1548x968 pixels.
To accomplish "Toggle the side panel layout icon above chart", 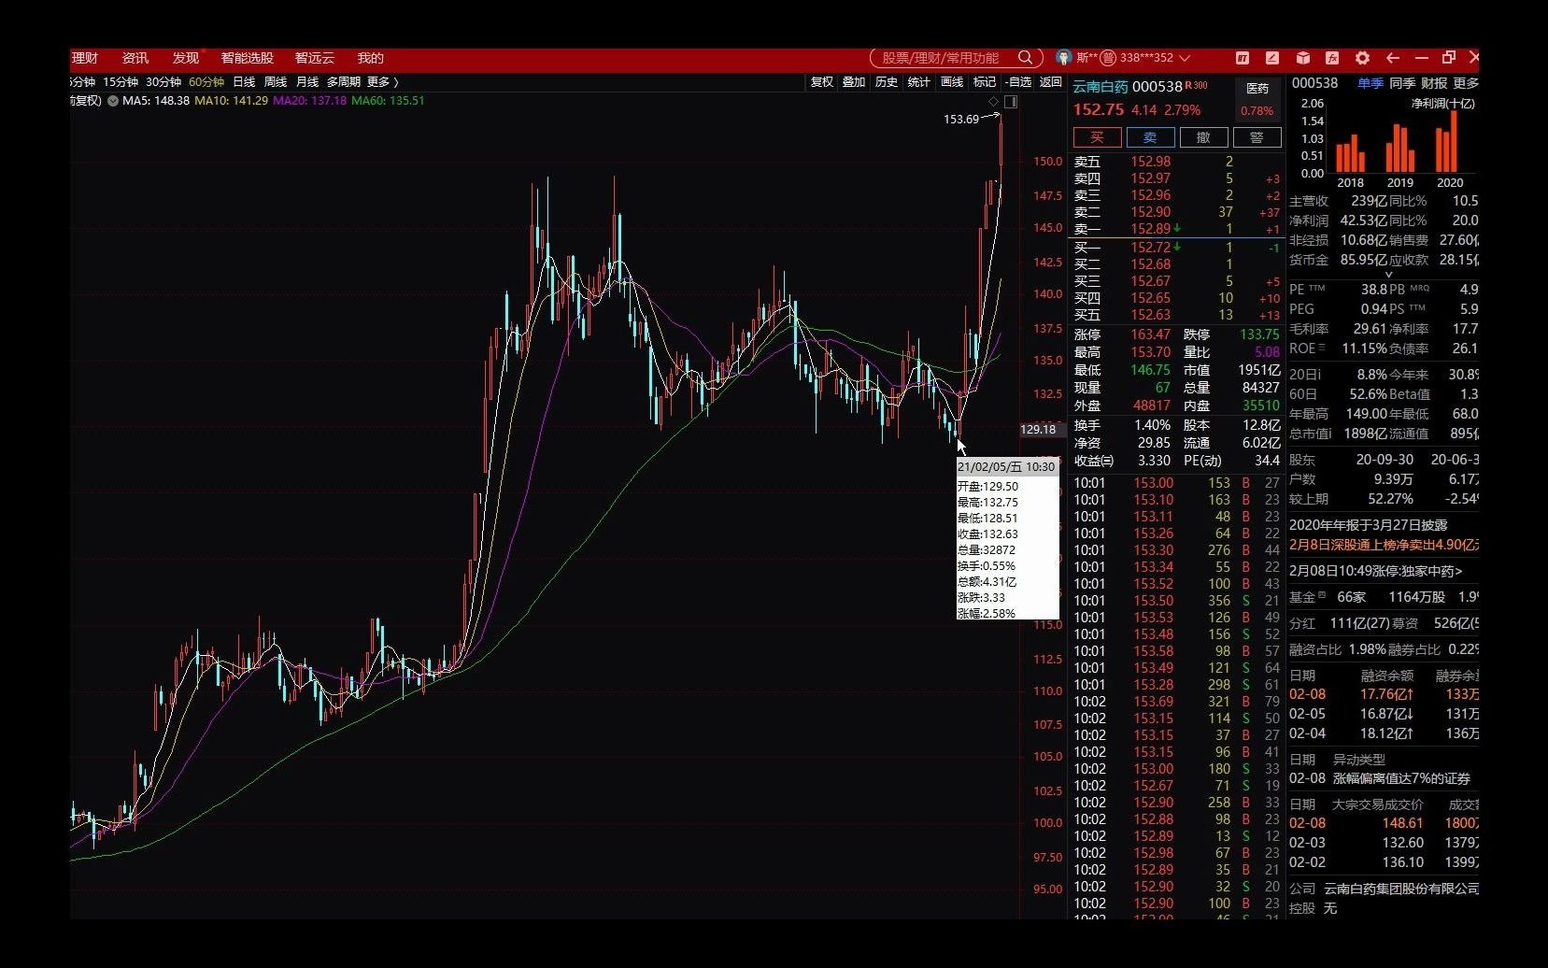I will coord(1010,101).
